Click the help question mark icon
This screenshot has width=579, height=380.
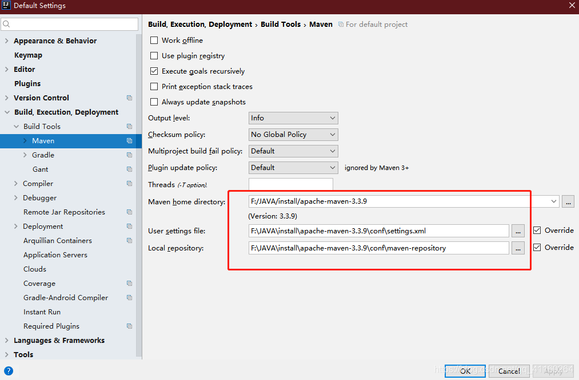click(x=9, y=371)
